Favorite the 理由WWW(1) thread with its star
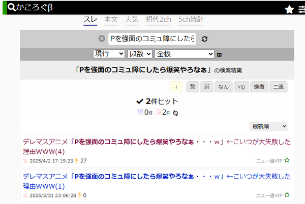Viewport: 305px width, 204px height. coord(287,195)
